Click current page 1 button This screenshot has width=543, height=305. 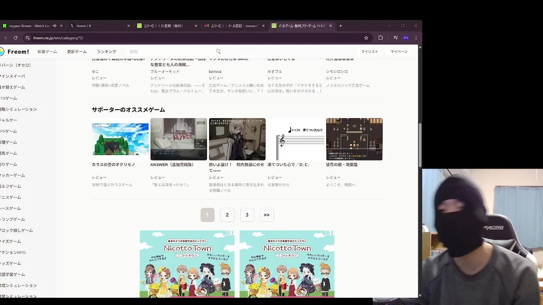[207, 215]
